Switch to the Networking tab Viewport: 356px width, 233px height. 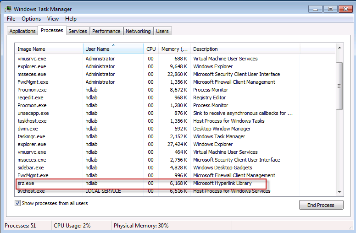138,31
